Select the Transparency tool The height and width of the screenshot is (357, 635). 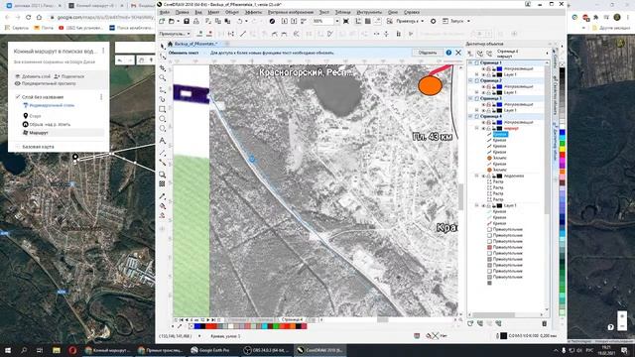point(163,184)
